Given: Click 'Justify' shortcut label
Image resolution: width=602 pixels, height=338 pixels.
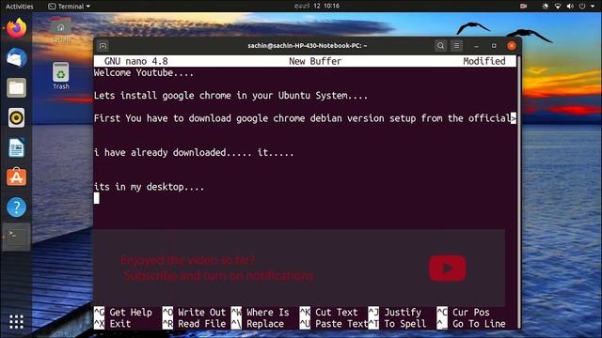Looking at the screenshot, I should (403, 313).
